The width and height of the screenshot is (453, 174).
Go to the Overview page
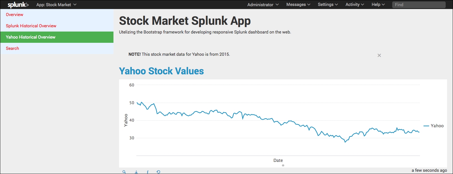15,15
